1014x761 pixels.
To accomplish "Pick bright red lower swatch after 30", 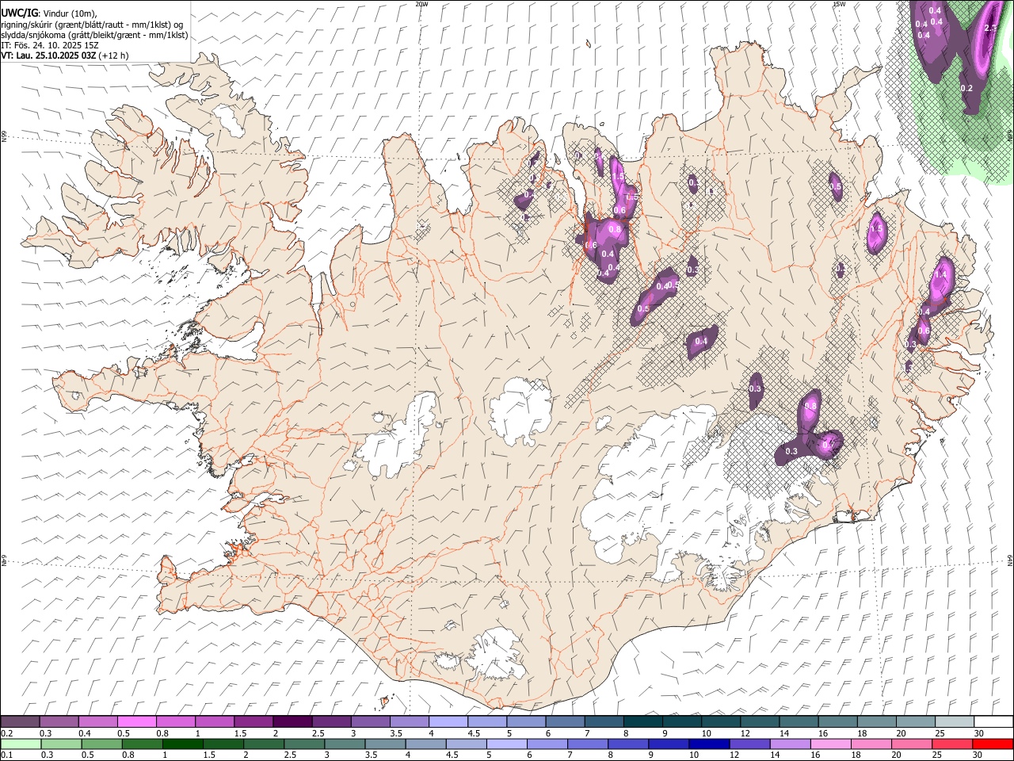I will 992,744.
